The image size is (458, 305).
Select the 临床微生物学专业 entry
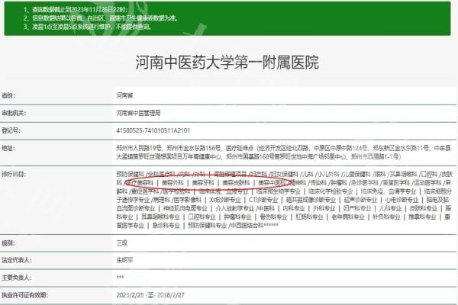279,191
